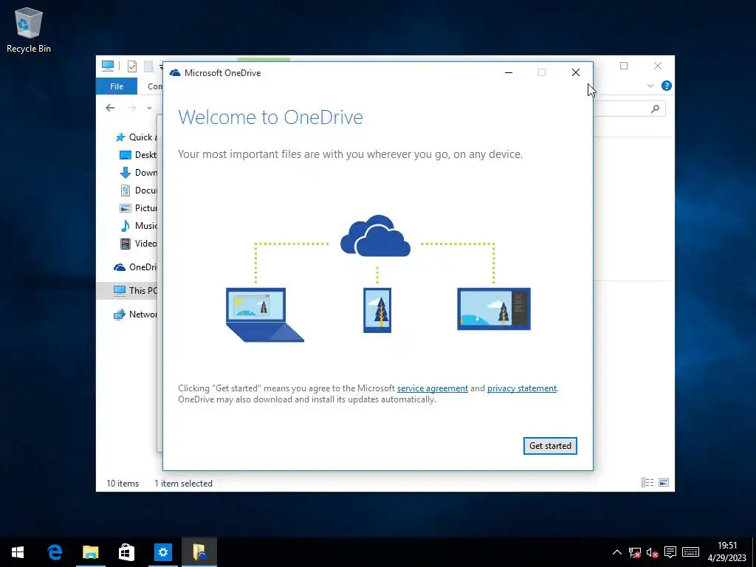Select Downloads in the navigation pane

click(x=138, y=173)
